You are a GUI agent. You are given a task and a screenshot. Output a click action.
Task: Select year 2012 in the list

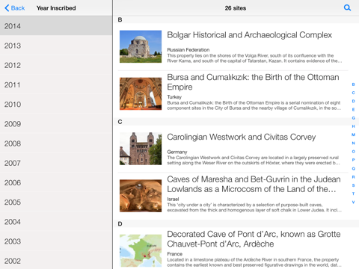pos(56,65)
